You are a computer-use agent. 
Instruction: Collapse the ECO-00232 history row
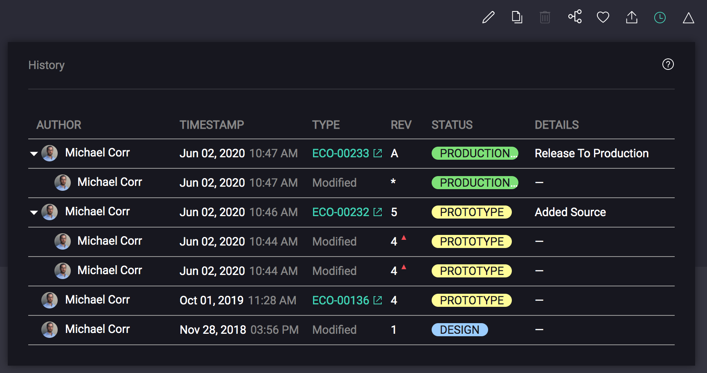tap(34, 213)
